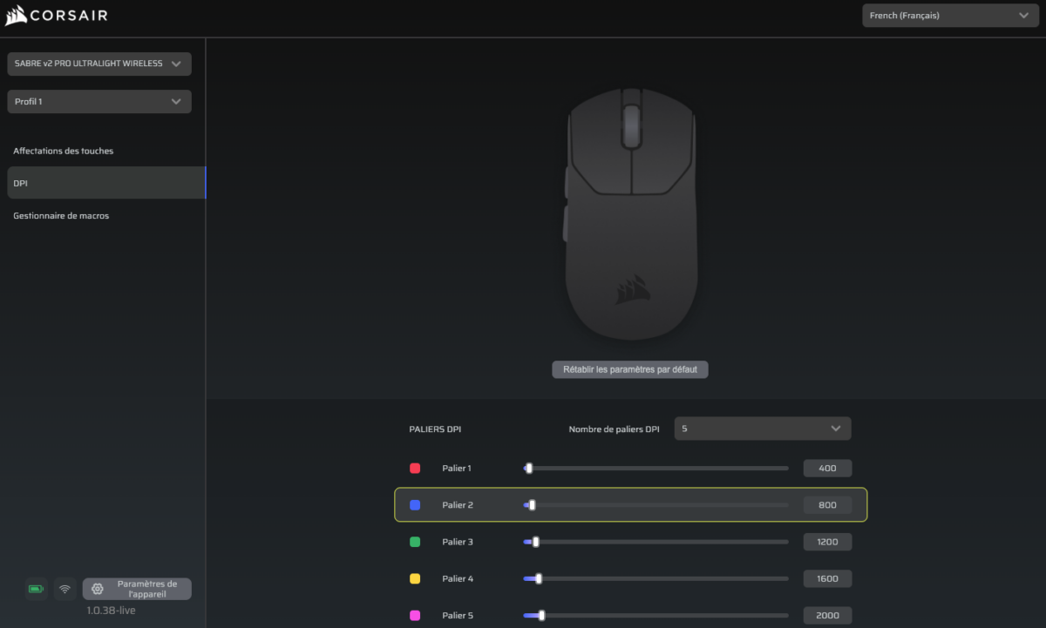
Task: Click the battery status icon
Action: (x=36, y=589)
